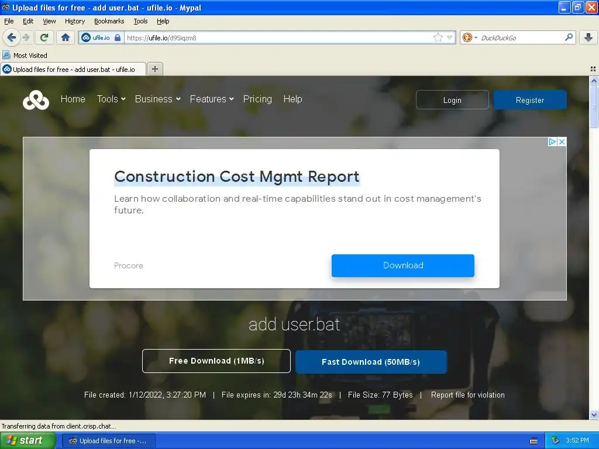
Task: Click the blue Register button
Action: [x=530, y=99]
